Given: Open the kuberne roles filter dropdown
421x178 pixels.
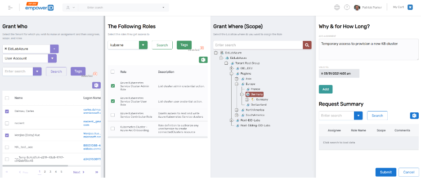Looking at the screenshot, I should [x=143, y=45].
